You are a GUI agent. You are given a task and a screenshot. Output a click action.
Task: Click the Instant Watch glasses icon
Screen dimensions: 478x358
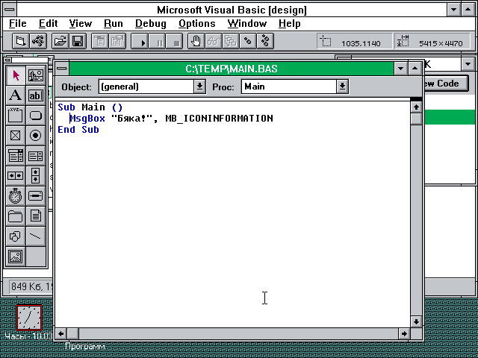point(214,41)
